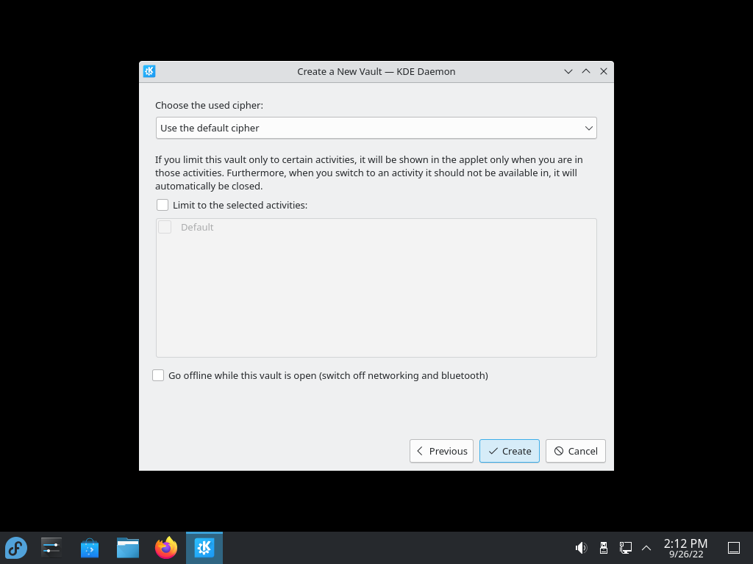Click Create to make the vault

tap(509, 451)
